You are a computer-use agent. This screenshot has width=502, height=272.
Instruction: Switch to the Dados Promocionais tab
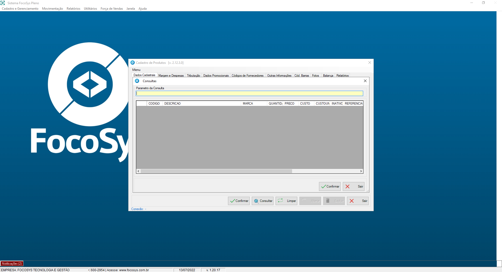[216, 76]
